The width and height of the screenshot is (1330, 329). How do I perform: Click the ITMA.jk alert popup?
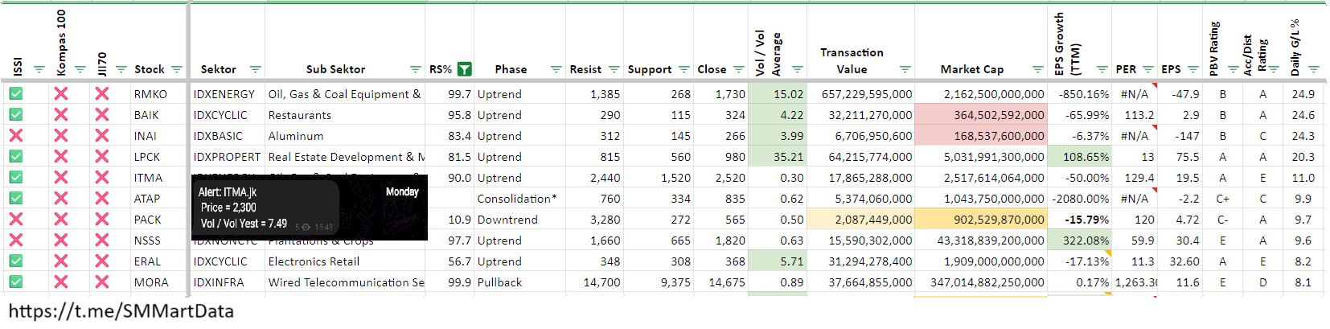(x=310, y=208)
